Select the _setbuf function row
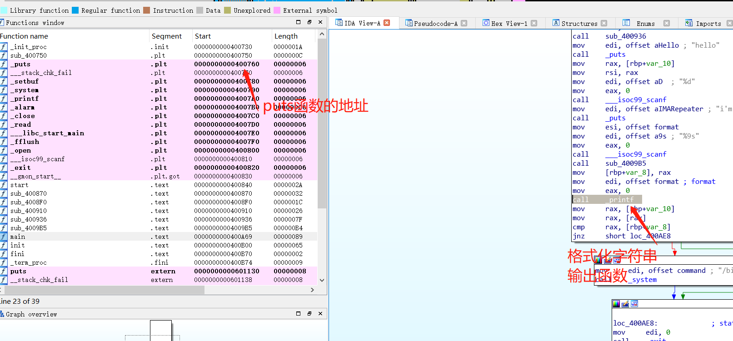This screenshot has height=341, width=733. pos(159,81)
